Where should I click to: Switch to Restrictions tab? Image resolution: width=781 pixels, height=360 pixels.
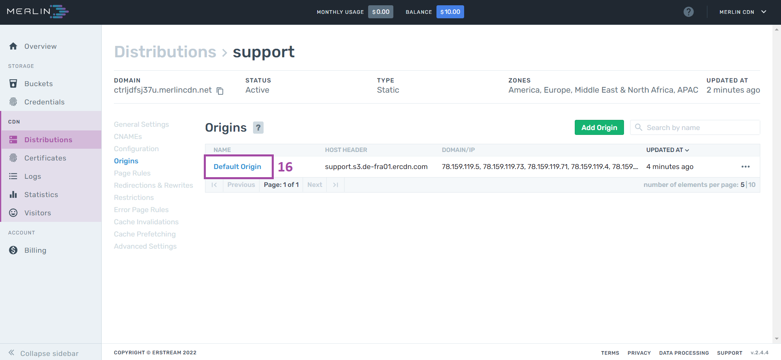point(134,197)
